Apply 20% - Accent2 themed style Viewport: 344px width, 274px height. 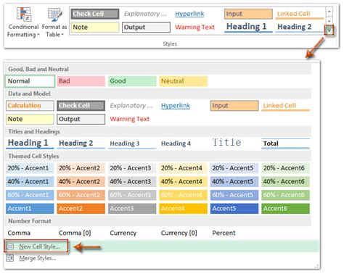(81, 168)
